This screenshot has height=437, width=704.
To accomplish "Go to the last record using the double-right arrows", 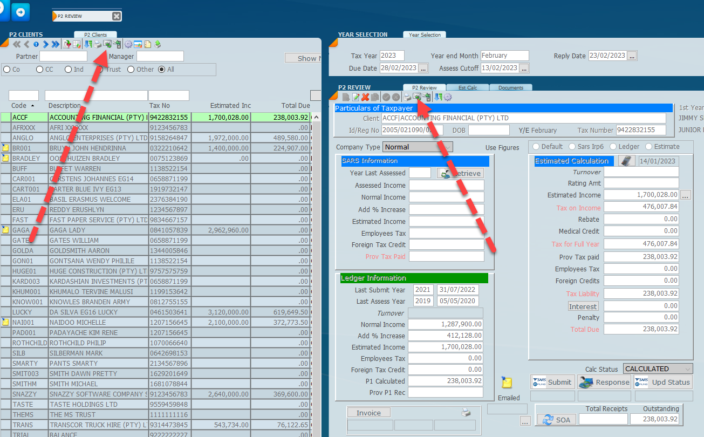I will pyautogui.click(x=55, y=44).
